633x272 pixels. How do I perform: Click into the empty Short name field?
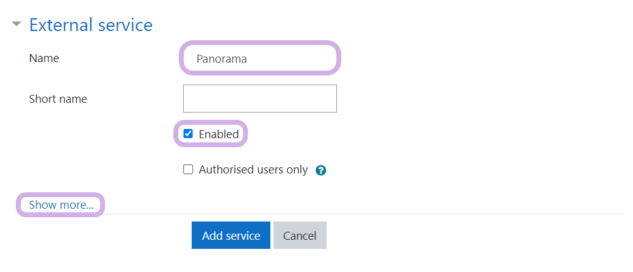(259, 99)
